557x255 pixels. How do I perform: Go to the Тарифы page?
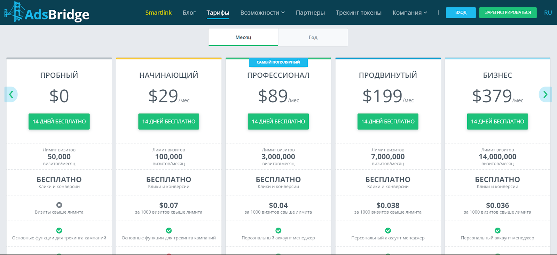(x=218, y=13)
